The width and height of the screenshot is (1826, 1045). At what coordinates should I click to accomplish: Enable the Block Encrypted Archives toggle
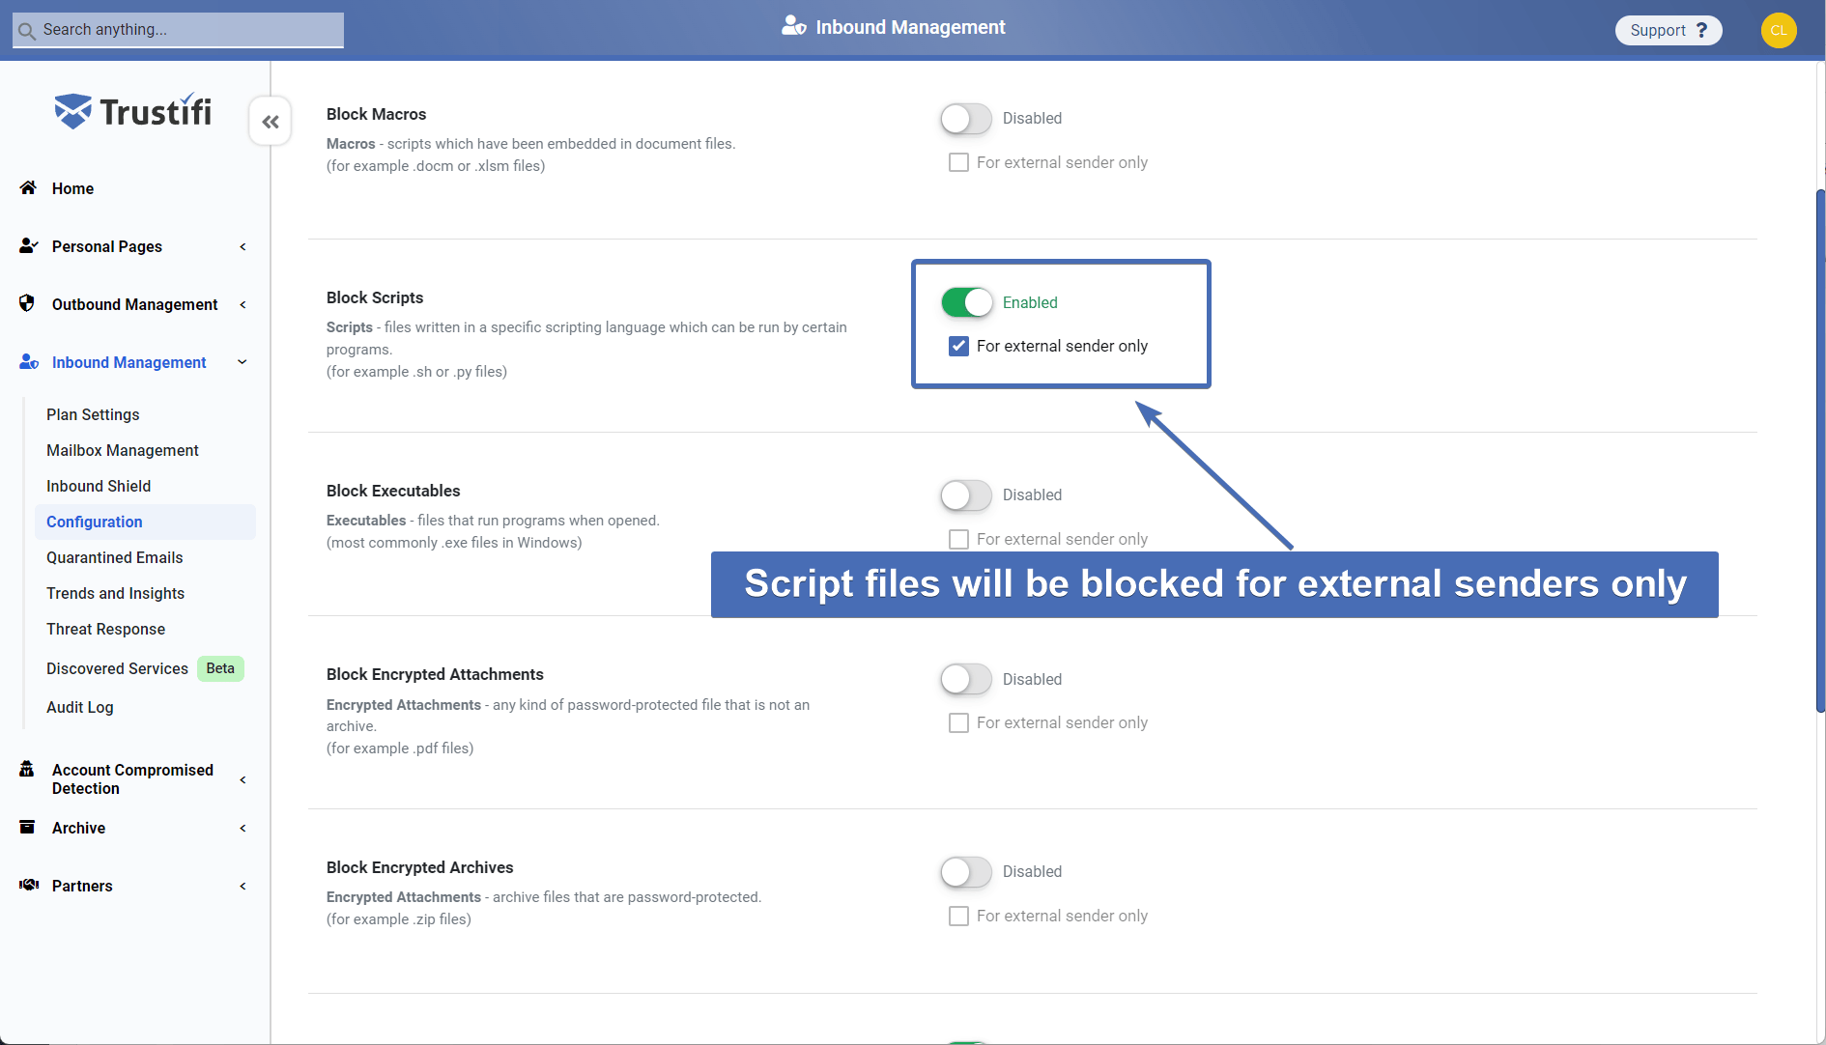click(x=966, y=872)
